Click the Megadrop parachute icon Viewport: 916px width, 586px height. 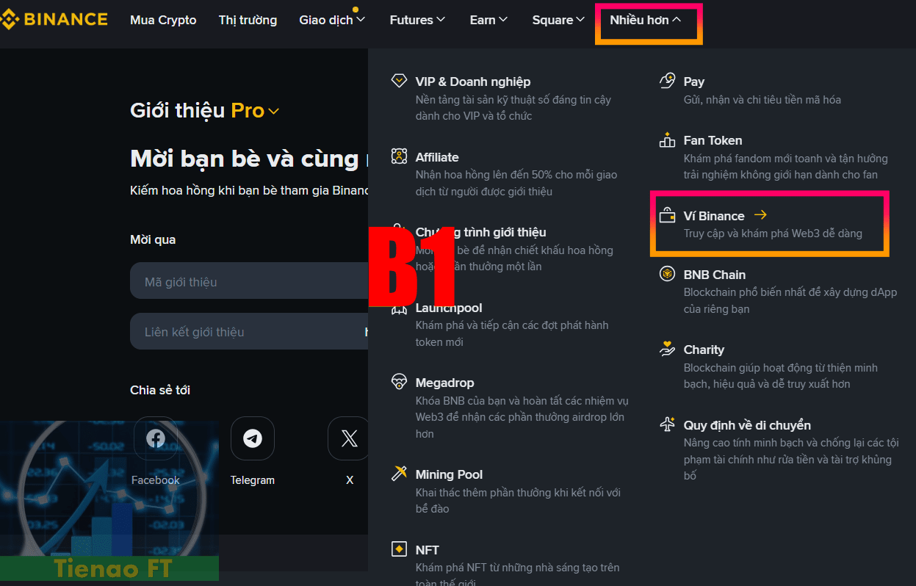click(x=399, y=382)
